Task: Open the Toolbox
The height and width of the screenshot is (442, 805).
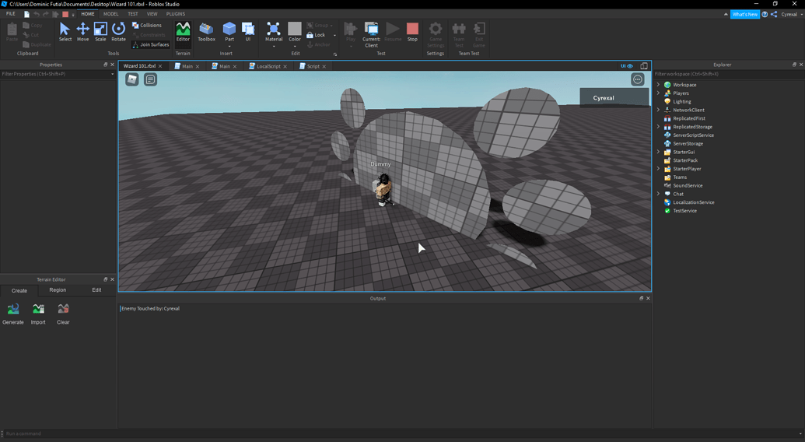Action: (206, 32)
